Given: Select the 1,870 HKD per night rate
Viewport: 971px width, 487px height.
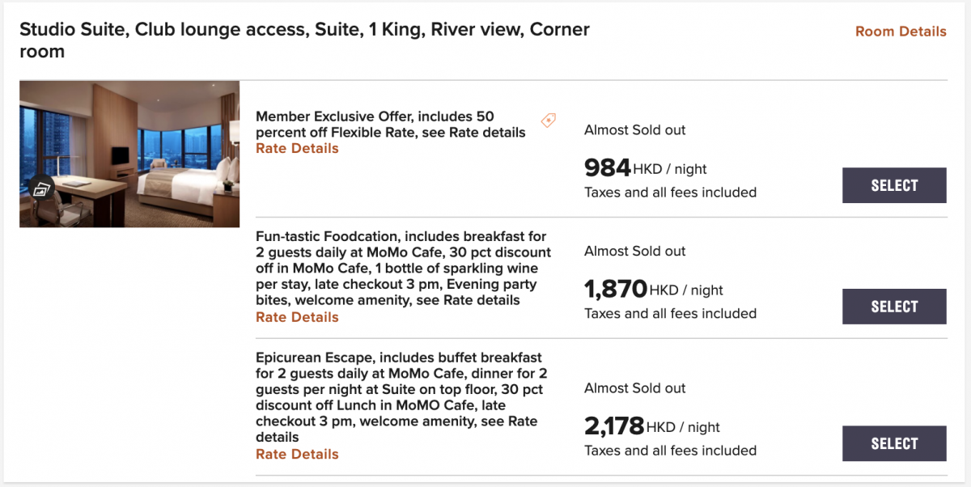Looking at the screenshot, I should (894, 307).
